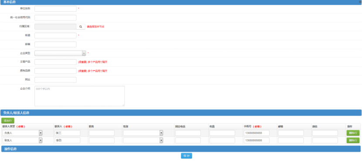Expand 联系人类型 dropdown showing 联系人
This screenshot has height=162, width=362.
click(22, 140)
